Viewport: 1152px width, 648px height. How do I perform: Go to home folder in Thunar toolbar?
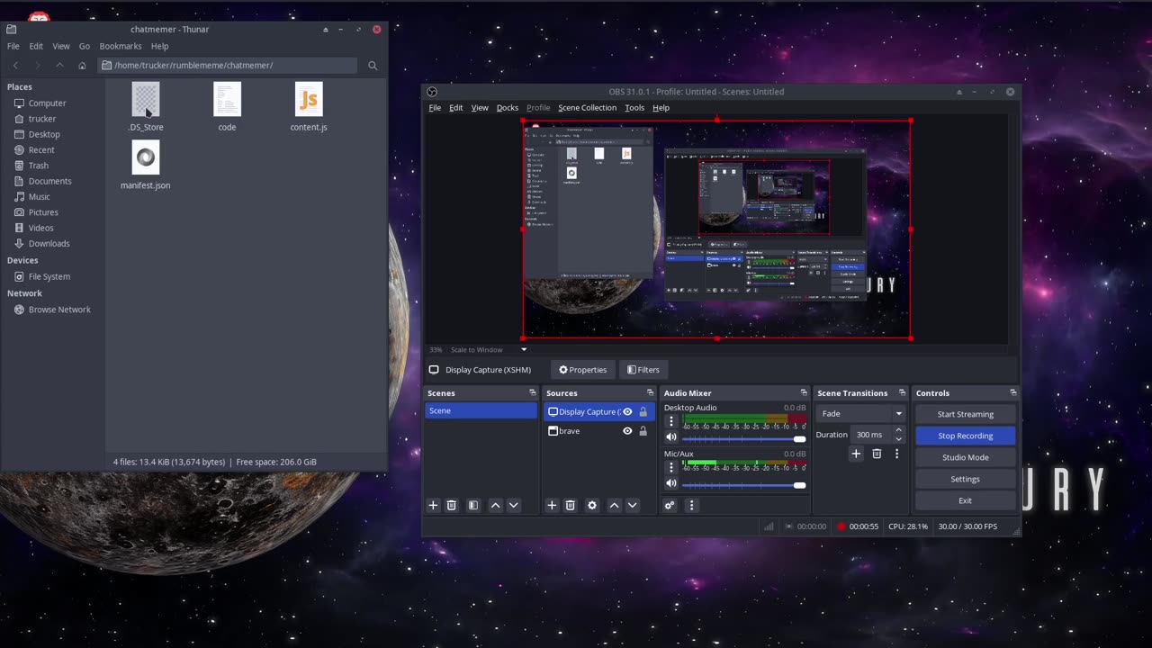click(x=82, y=66)
